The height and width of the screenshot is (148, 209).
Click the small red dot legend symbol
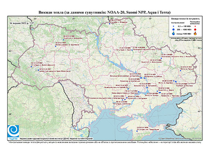[x=195, y=26]
